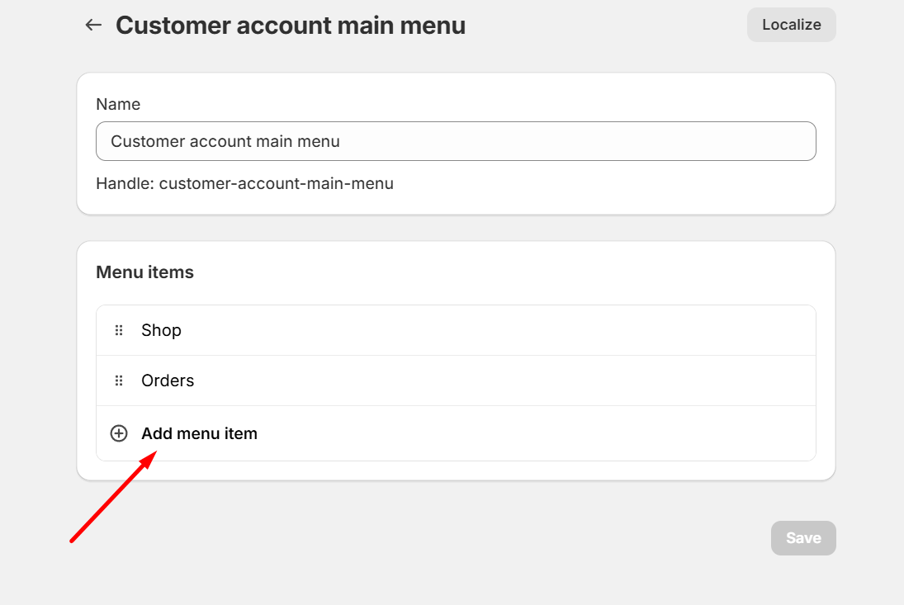This screenshot has width=904, height=605.
Task: Click the Name field label
Action: [118, 104]
